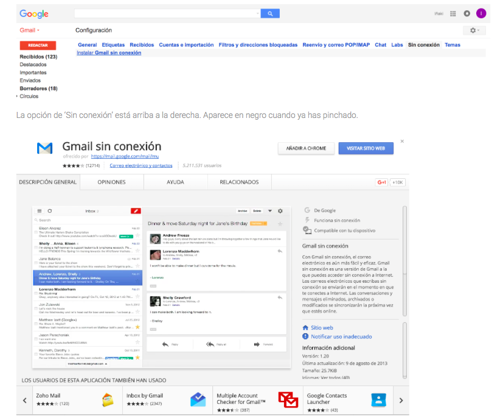Switch to the OPINIONES tab
Viewport: 503px width, 419px height.
111,182
